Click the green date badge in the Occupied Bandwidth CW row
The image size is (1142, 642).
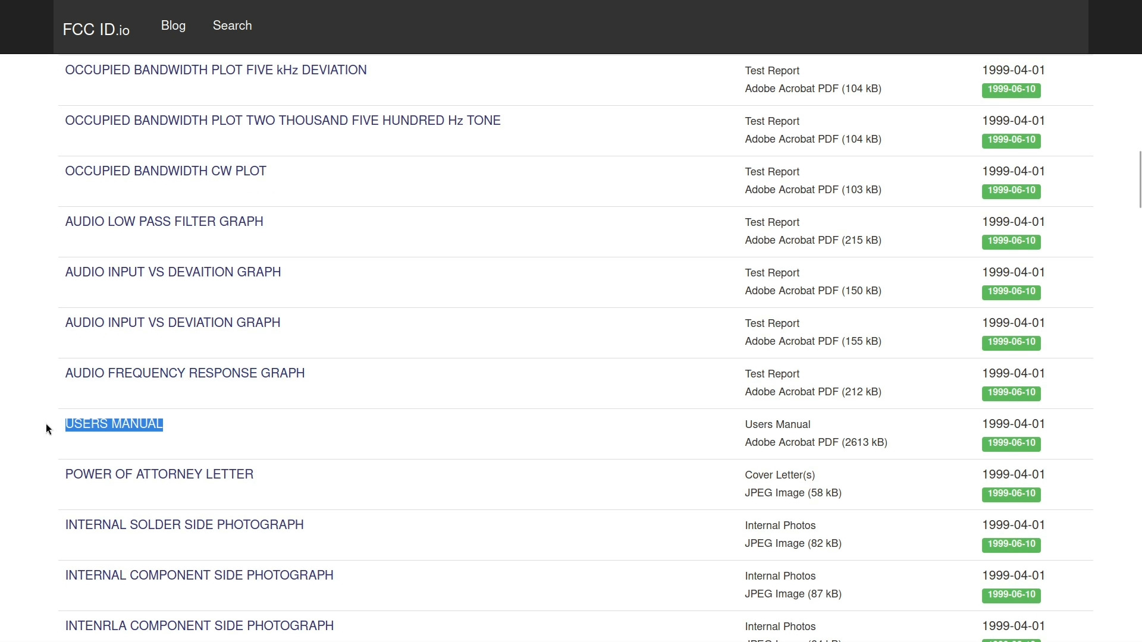tap(1011, 190)
